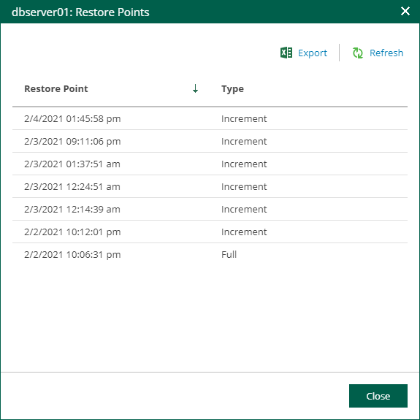Click Increment type in the first row
The image size is (420, 420).
[x=244, y=118]
